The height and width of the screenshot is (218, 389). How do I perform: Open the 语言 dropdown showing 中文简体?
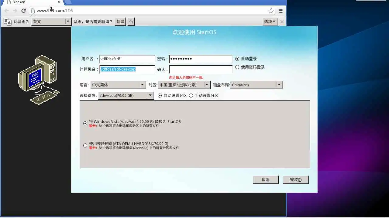[x=118, y=85]
